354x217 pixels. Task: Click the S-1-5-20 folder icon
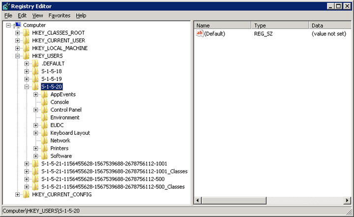(x=35, y=87)
